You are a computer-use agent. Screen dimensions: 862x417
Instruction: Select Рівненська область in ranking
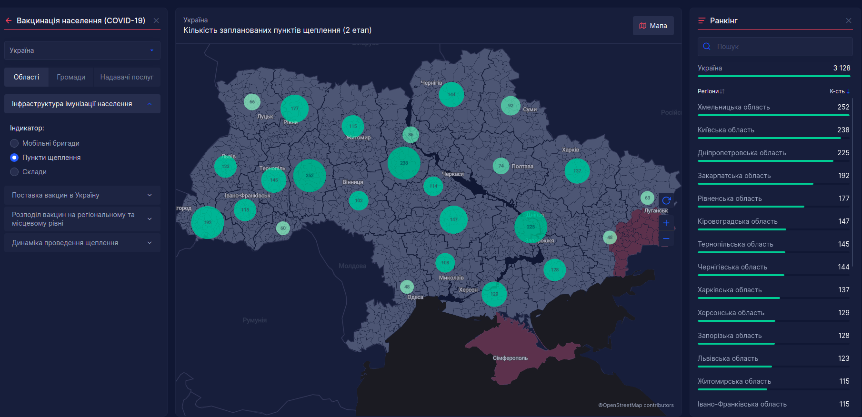click(774, 200)
